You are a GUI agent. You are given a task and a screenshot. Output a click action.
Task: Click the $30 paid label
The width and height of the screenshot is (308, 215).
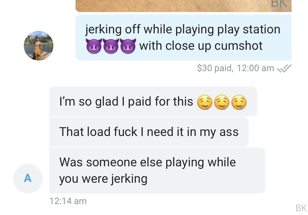click(x=215, y=68)
